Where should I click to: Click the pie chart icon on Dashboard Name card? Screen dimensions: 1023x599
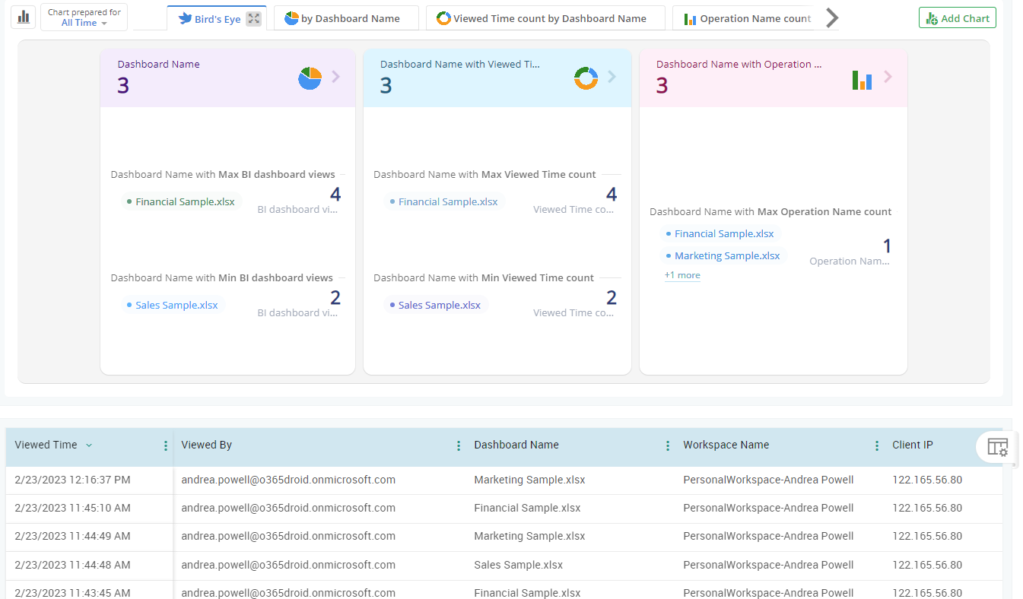tap(310, 78)
